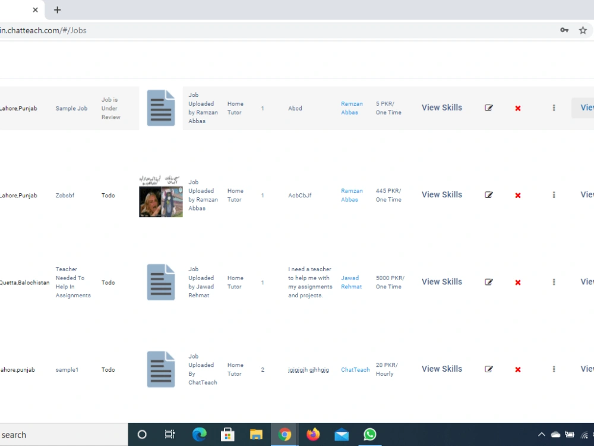Screen dimensions: 594x446
Task: Click the bookmark star in address bar
Action: coord(583,30)
